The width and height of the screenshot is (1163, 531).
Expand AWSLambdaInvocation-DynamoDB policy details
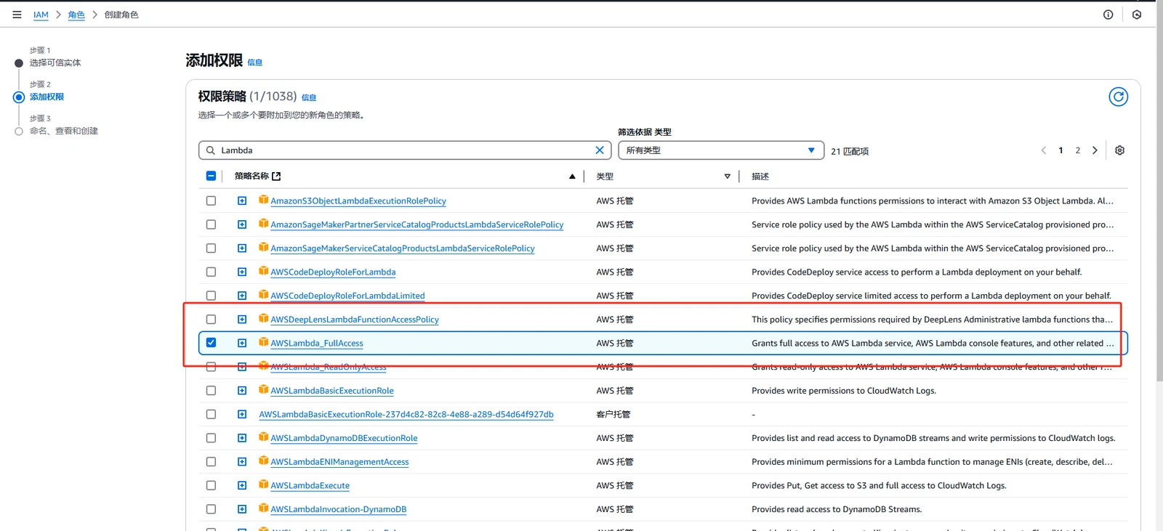point(242,509)
